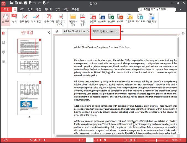This screenshot has height=143, width=187.
Task: Click the print icon in title bar
Action: tap(25, 3)
